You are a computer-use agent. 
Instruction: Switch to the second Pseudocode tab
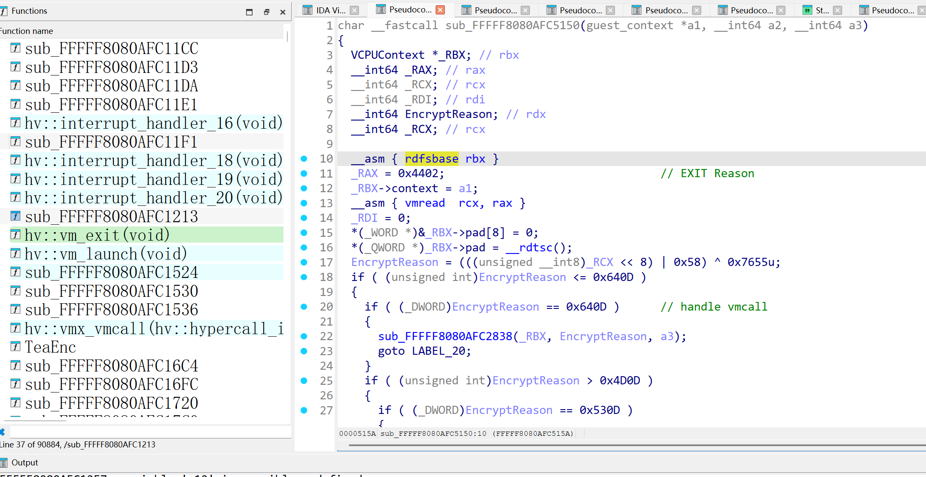coord(495,10)
